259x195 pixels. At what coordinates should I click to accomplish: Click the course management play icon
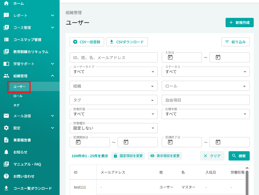[x=6, y=27]
